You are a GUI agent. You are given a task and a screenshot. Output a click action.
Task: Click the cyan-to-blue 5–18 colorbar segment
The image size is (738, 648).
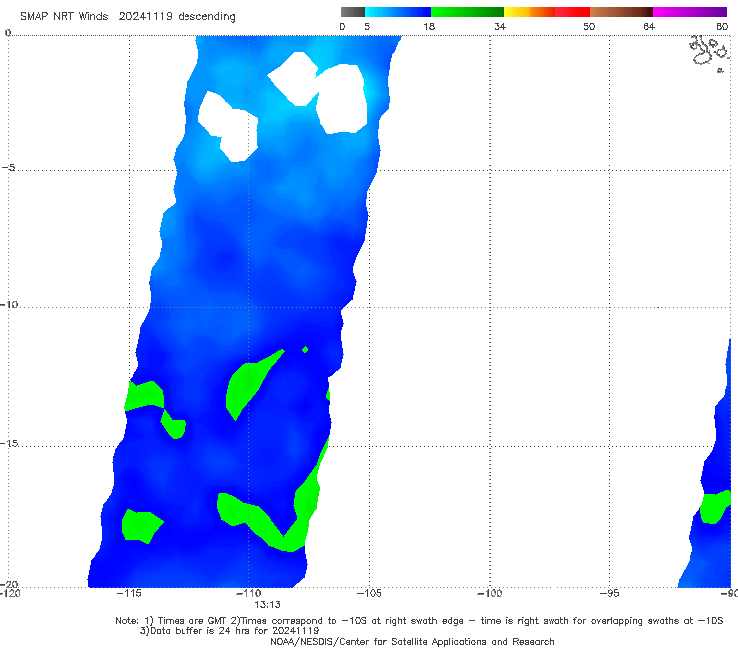click(x=398, y=12)
